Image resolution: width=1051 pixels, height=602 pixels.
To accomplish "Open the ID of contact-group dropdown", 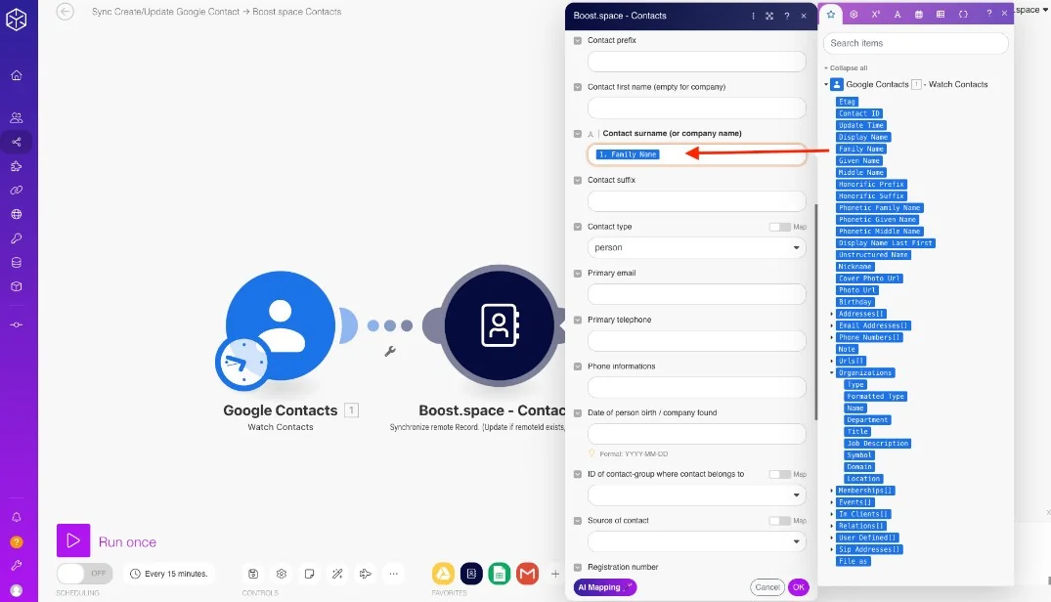I will tap(697, 495).
